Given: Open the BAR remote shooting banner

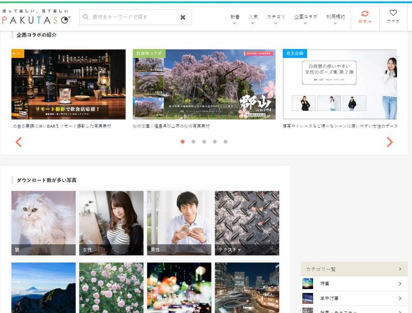Looking at the screenshot, I should [68, 85].
